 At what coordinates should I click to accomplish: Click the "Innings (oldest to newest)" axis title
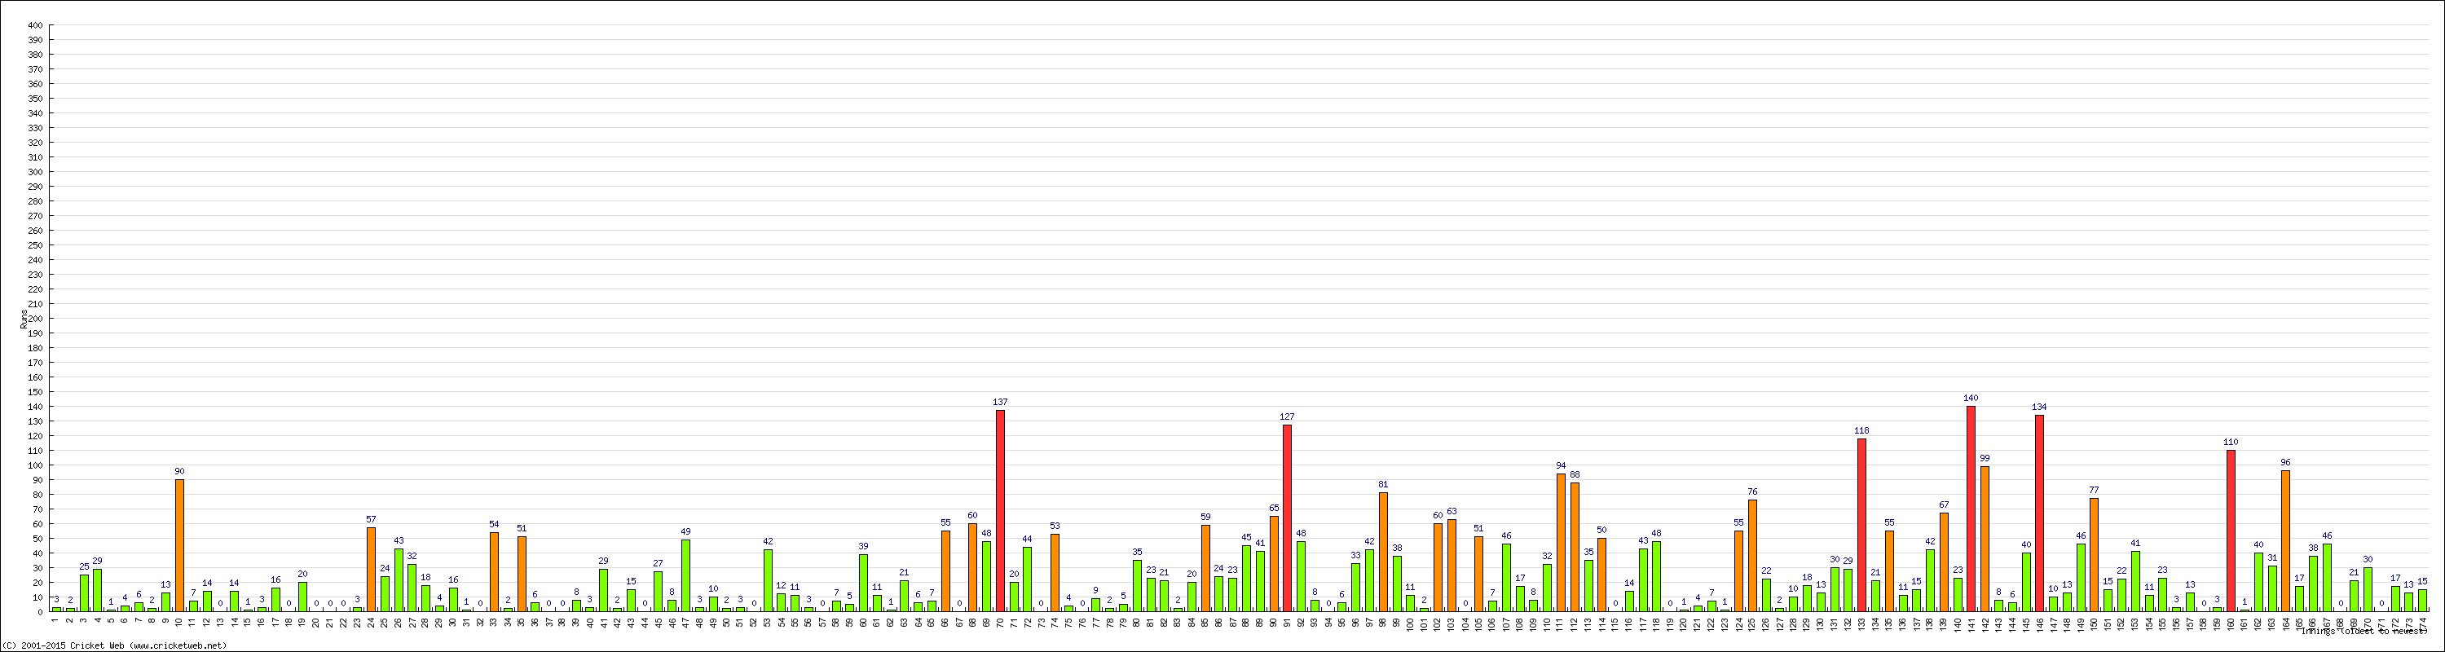click(x=2364, y=630)
